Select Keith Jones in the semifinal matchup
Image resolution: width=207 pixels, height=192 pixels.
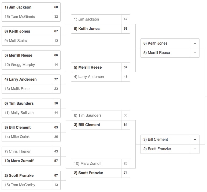(x=170, y=44)
